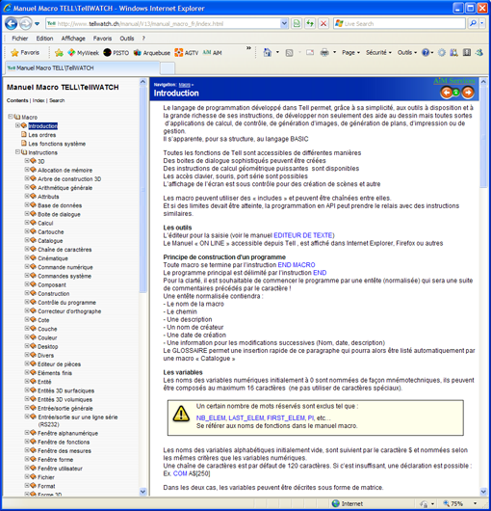Follow the NB_ELEM reserved word link
491x511 pixels.
tap(211, 417)
